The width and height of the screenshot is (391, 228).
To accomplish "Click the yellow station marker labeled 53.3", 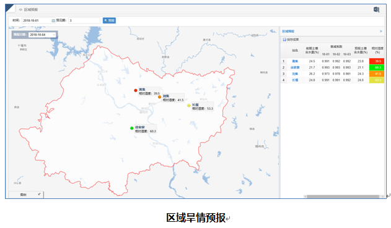I will [x=189, y=106].
